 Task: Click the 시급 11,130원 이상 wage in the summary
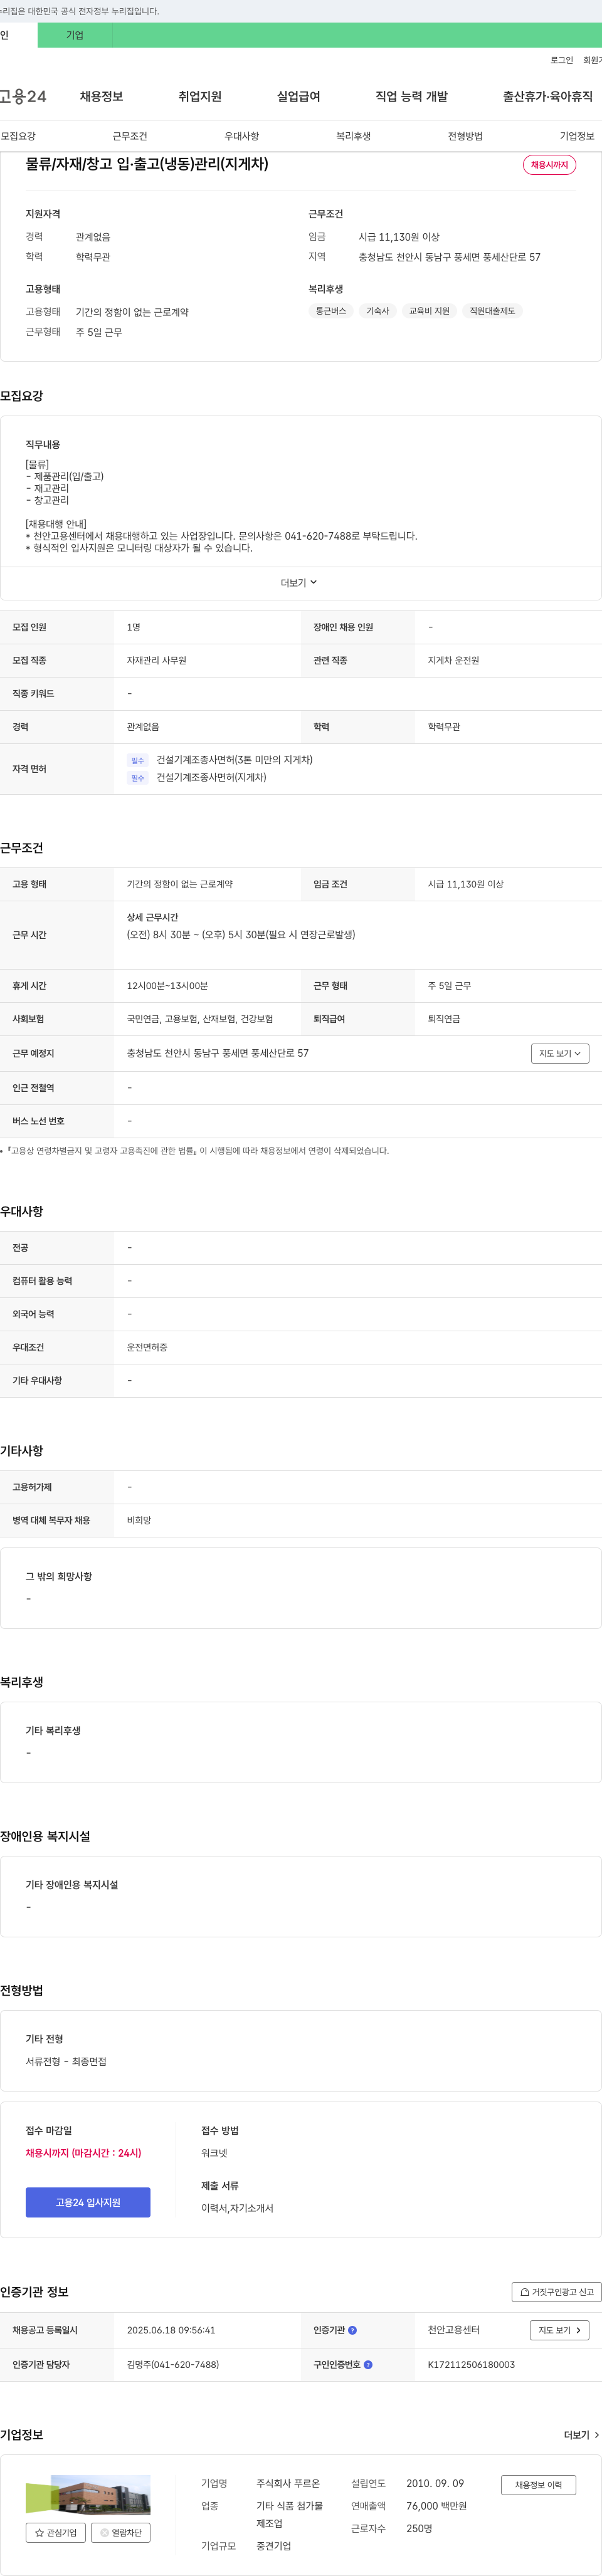[399, 237]
